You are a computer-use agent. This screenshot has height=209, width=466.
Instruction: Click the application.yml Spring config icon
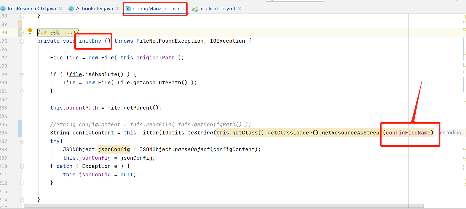point(195,9)
